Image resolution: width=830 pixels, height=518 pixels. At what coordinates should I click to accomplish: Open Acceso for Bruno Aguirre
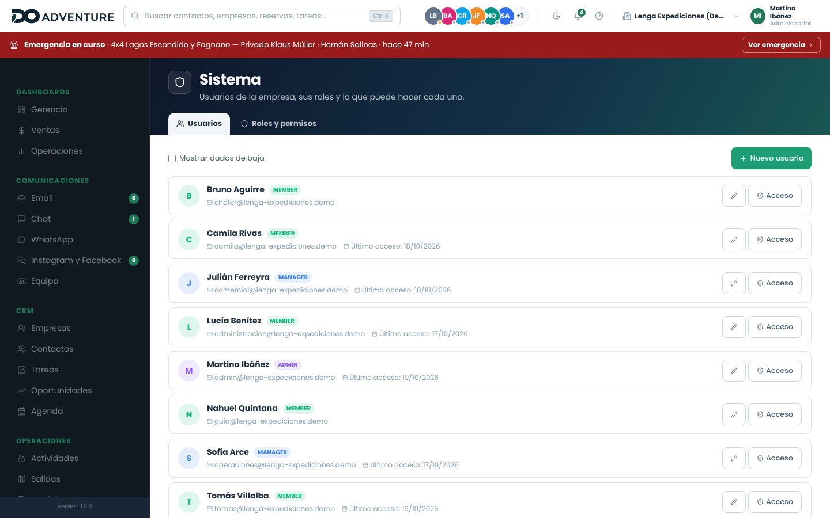coord(775,196)
